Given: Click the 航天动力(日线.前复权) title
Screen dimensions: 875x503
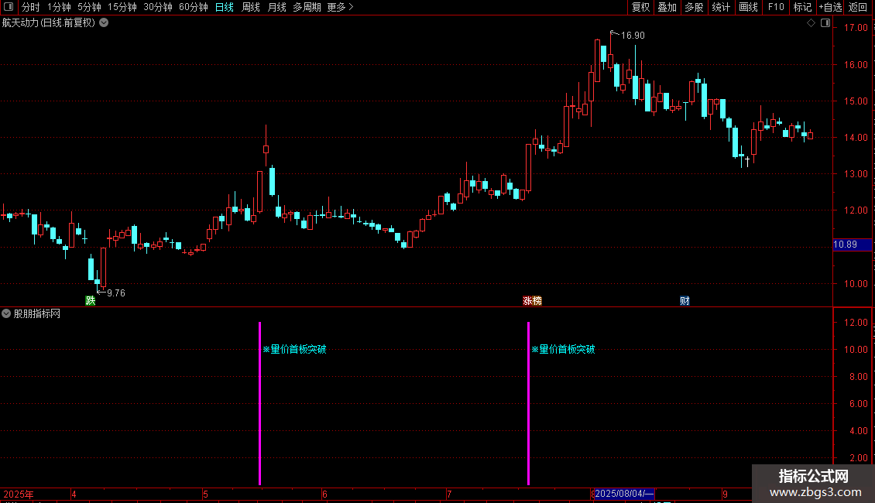Looking at the screenshot, I should tap(49, 23).
